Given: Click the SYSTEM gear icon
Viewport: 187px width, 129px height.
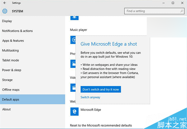Looking at the screenshot, I should coord(5,11).
